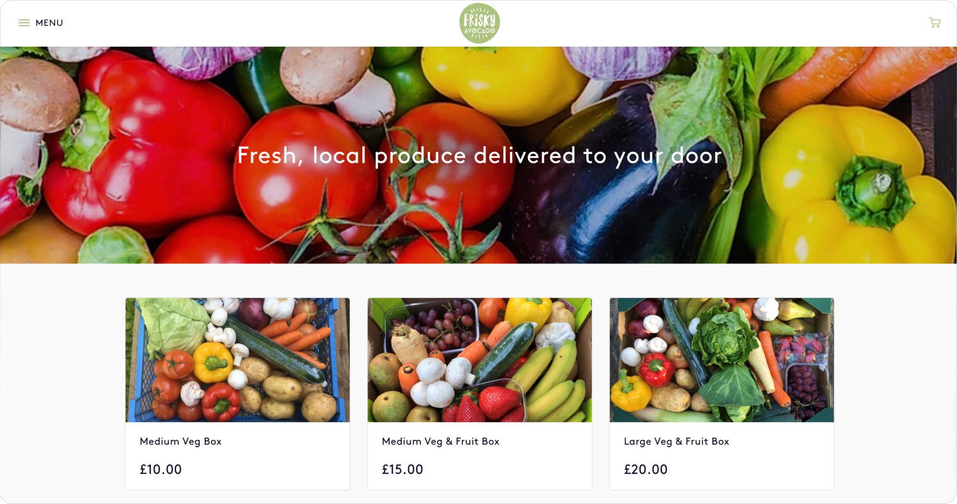
Task: Click the yellow pepper's green stem in banner
Action: [x=874, y=191]
